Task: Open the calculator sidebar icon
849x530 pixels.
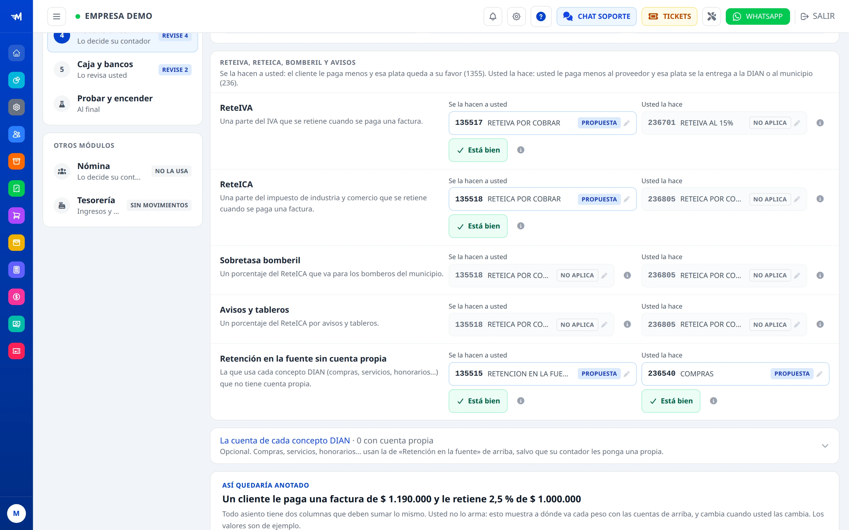Action: pyautogui.click(x=17, y=269)
